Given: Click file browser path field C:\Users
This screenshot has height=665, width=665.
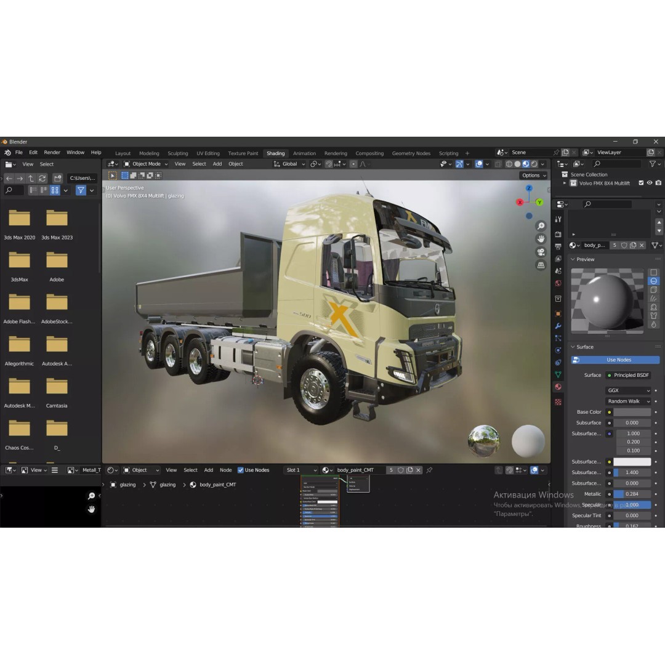Looking at the screenshot, I should 83,179.
